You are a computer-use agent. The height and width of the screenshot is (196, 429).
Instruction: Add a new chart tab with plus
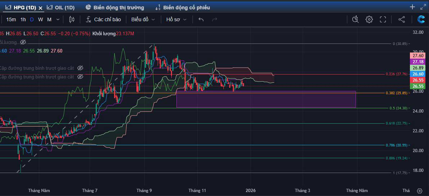click(412, 7)
